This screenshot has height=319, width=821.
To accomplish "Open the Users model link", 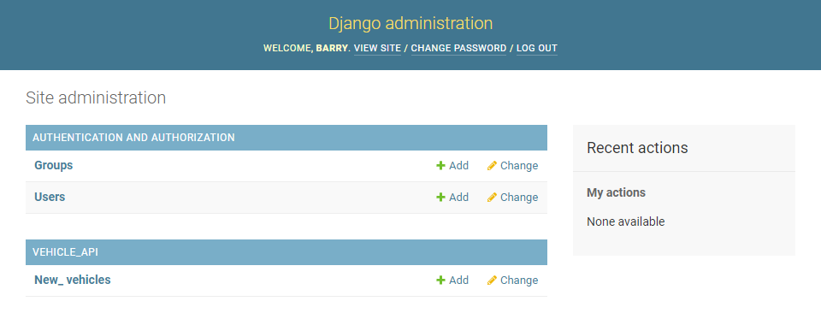I will pos(50,197).
